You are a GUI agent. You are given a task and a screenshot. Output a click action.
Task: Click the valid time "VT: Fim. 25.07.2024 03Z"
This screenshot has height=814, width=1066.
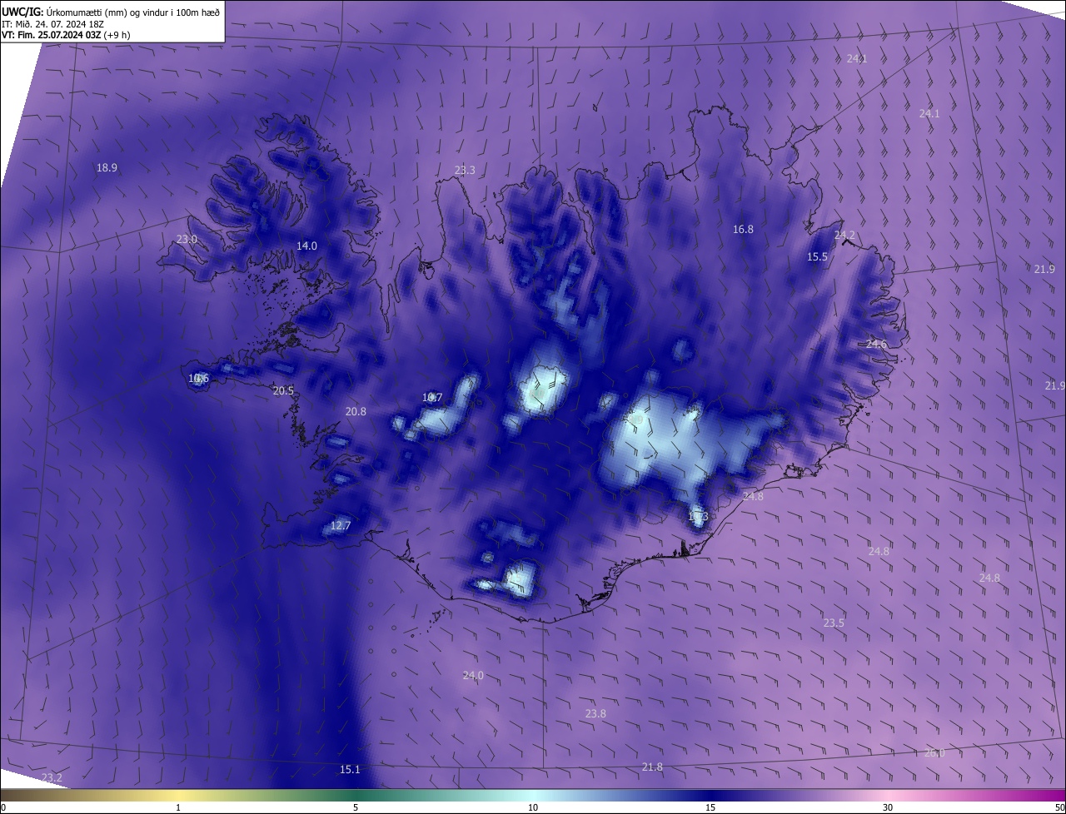[52, 35]
